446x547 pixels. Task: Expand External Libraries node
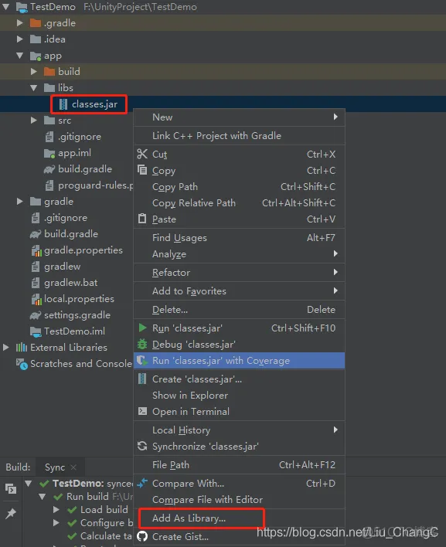click(6, 348)
